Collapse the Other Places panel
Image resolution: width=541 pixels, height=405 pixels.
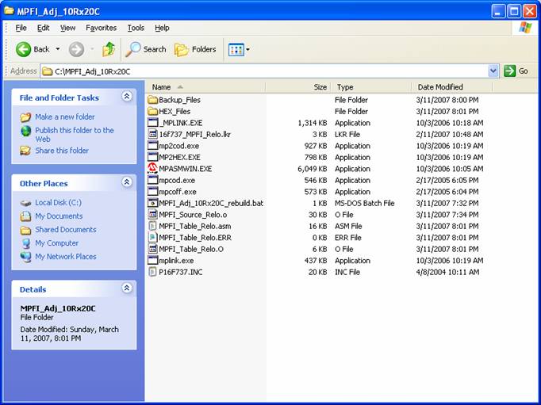coord(127,182)
